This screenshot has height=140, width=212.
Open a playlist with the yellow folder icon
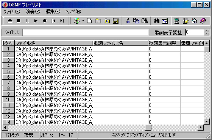click(x=98, y=21)
